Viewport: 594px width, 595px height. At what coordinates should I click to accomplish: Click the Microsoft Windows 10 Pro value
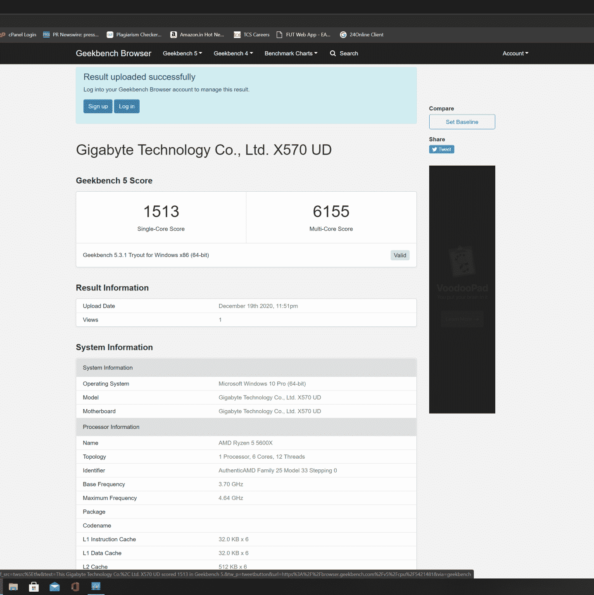tap(262, 384)
